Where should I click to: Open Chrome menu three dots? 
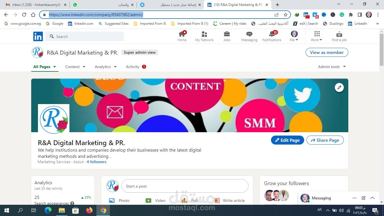pos(378,15)
